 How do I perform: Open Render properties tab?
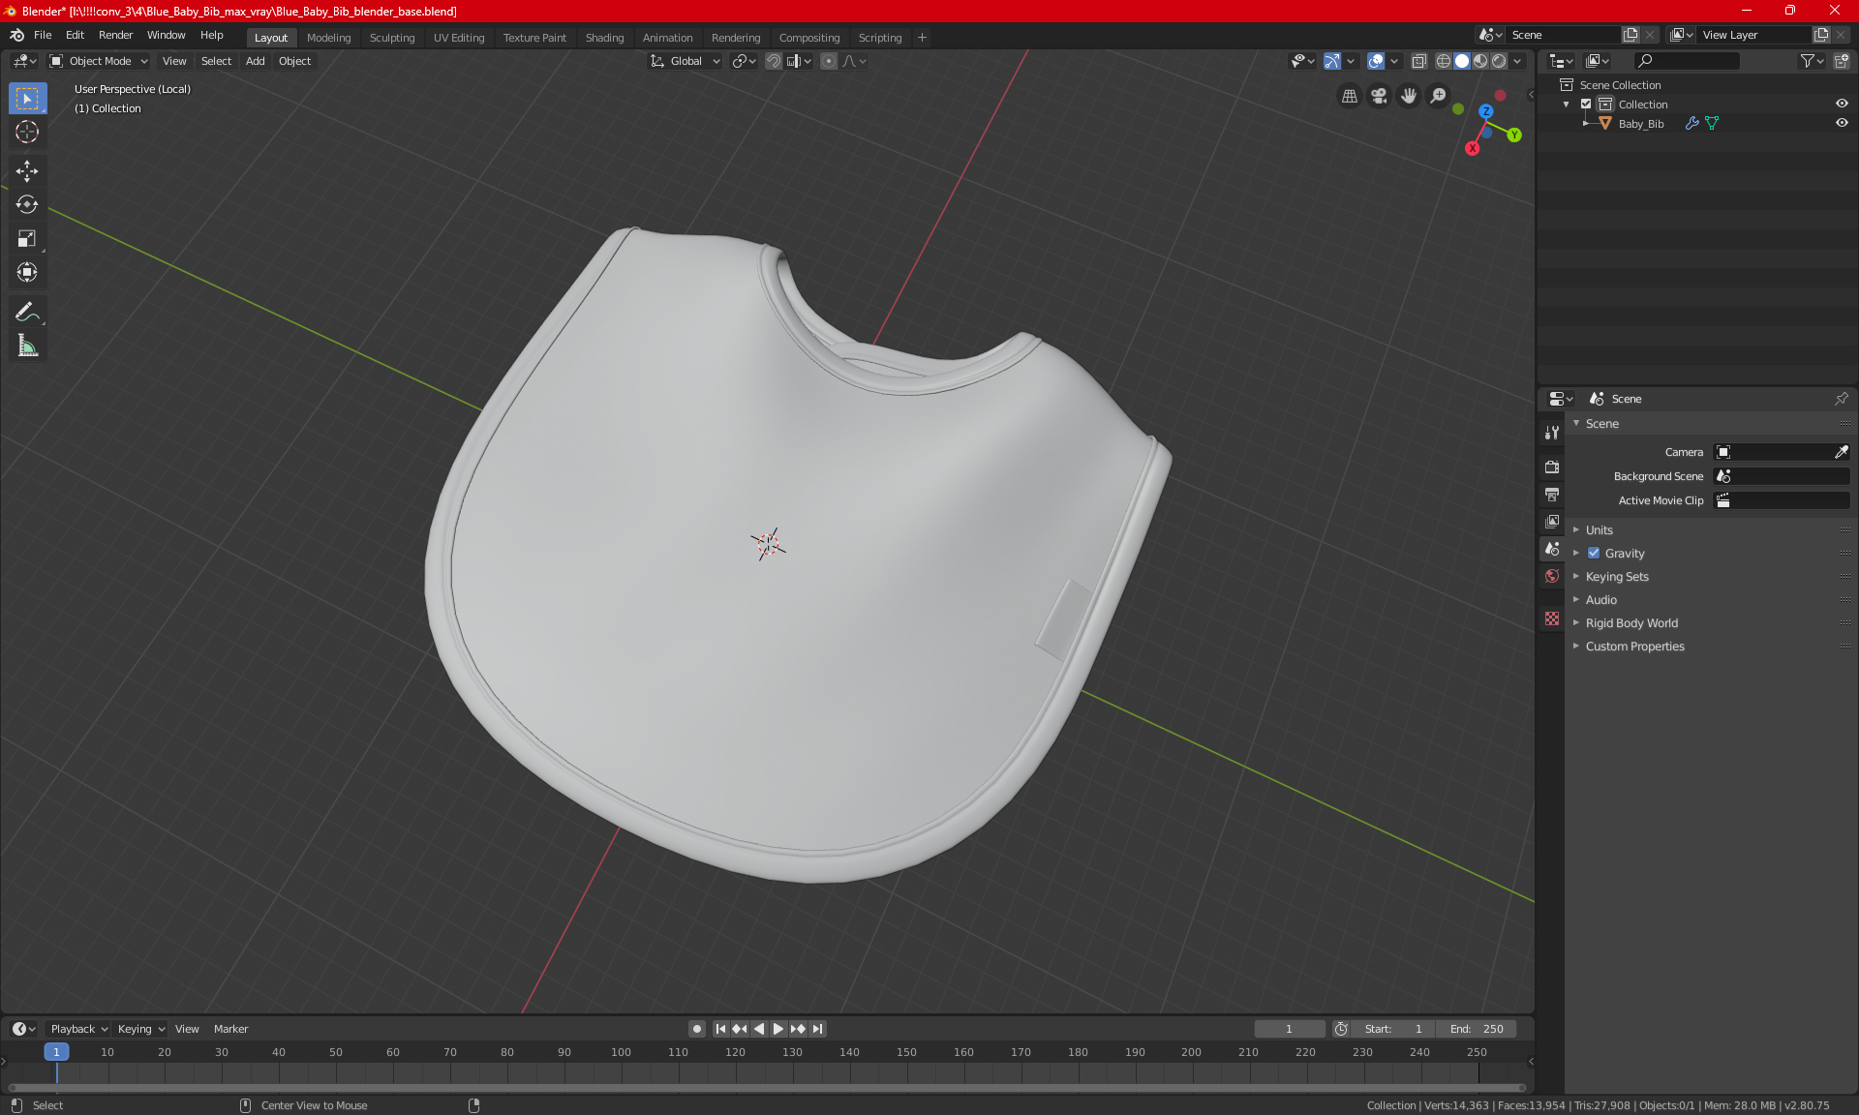(x=1552, y=467)
